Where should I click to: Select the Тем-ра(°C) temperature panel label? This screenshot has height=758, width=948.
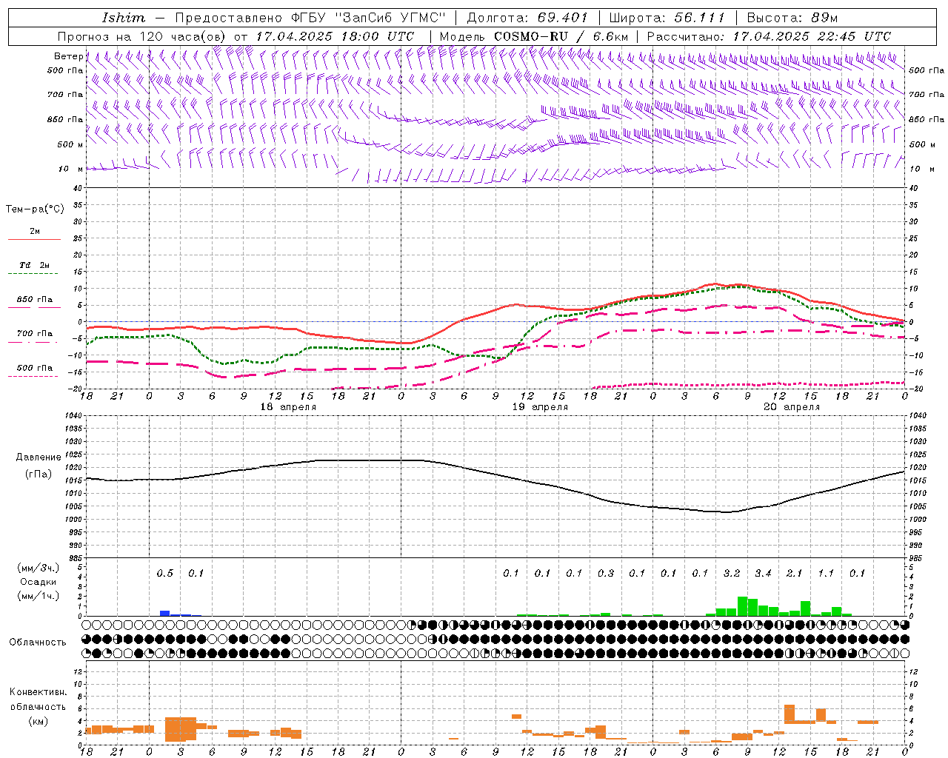(35, 209)
